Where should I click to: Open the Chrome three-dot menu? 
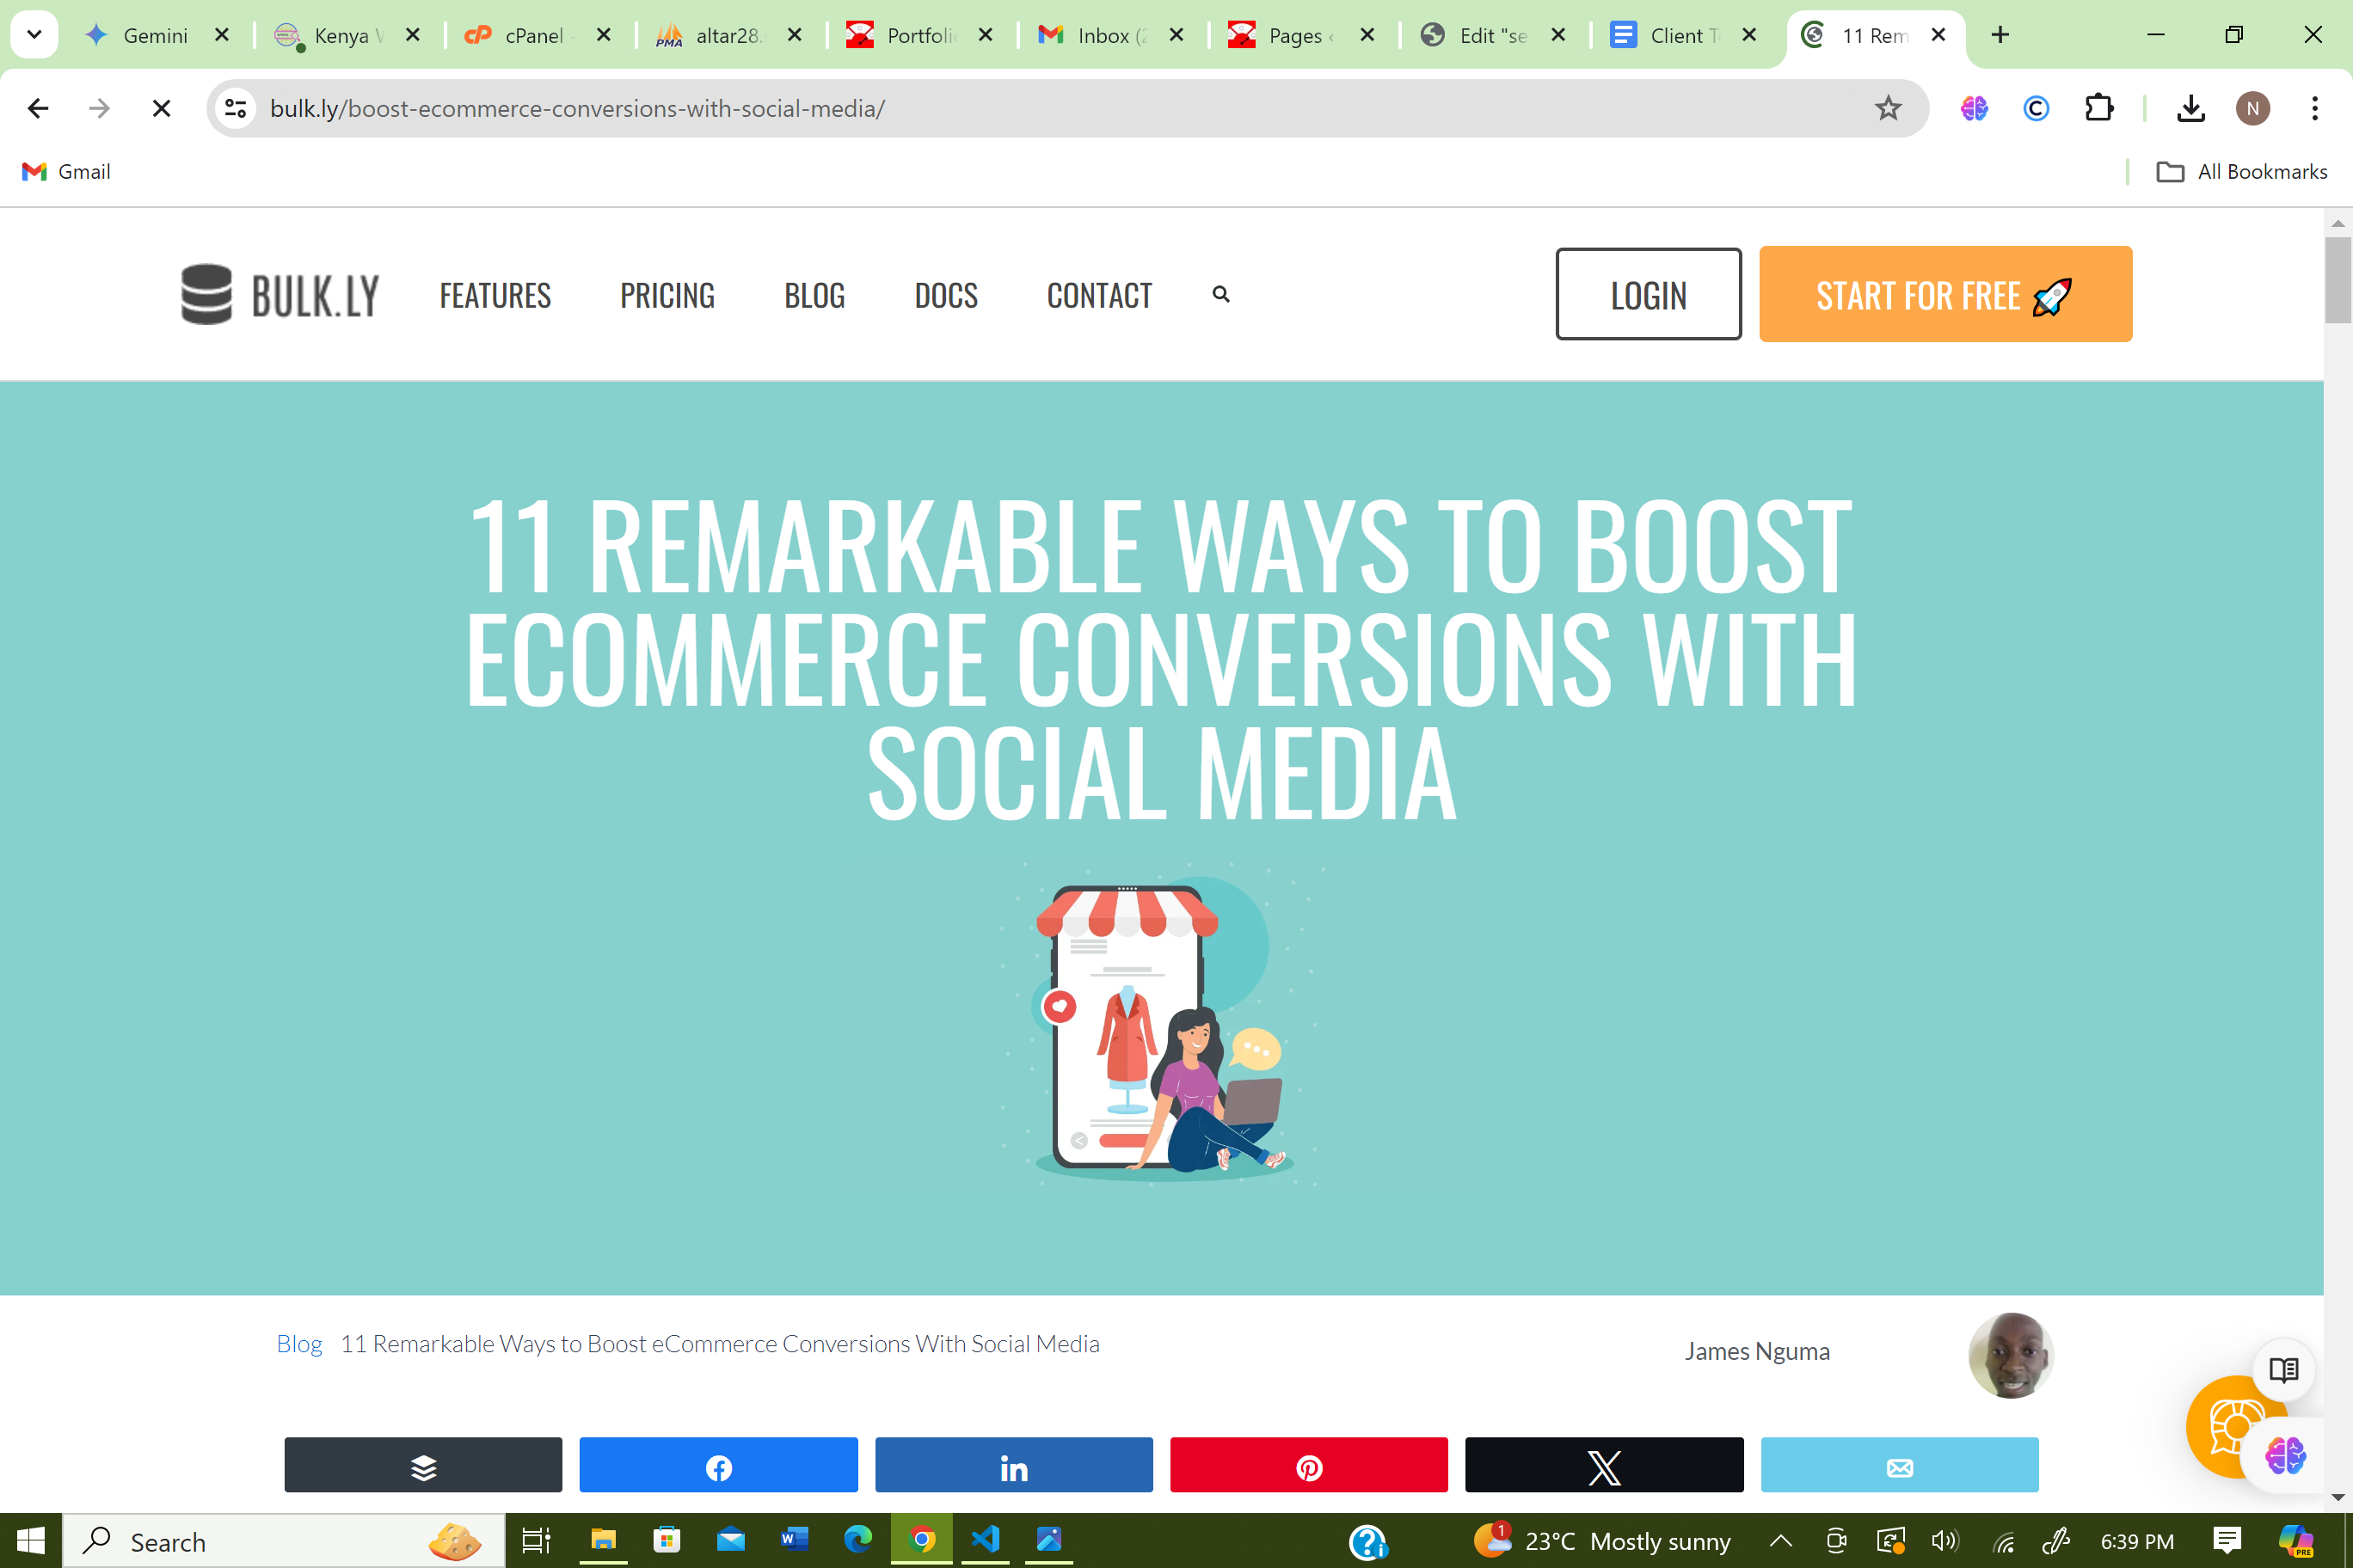[x=2314, y=108]
